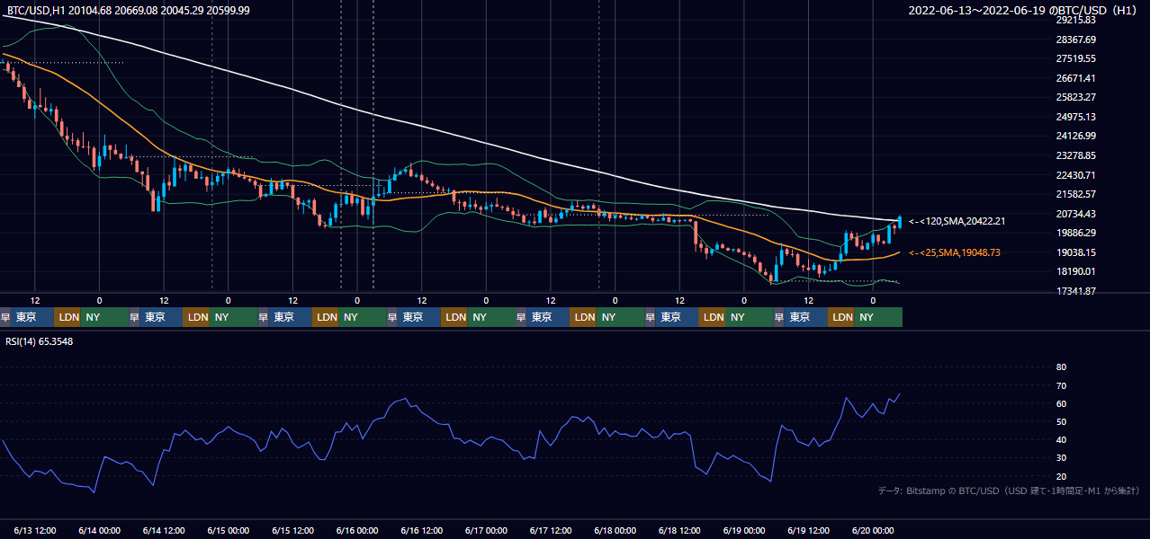Image resolution: width=1150 pixels, height=539 pixels.
Task: Click price axis value 18190.01
Action: (1075, 271)
